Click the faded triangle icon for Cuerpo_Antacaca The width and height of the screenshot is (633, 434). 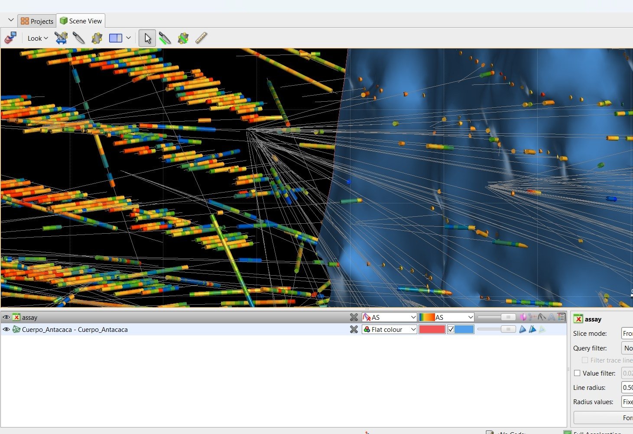[x=542, y=329]
